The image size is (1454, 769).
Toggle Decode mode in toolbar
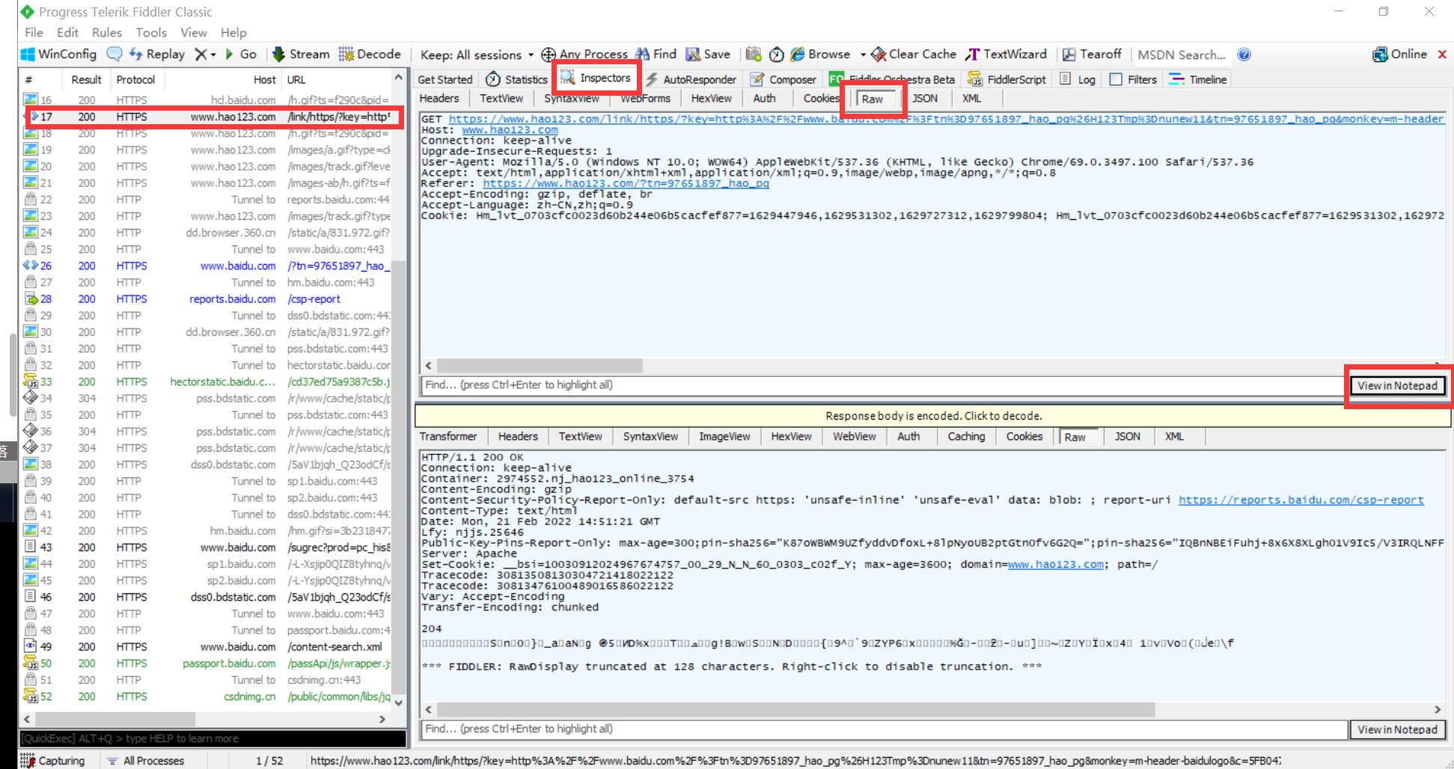point(370,55)
